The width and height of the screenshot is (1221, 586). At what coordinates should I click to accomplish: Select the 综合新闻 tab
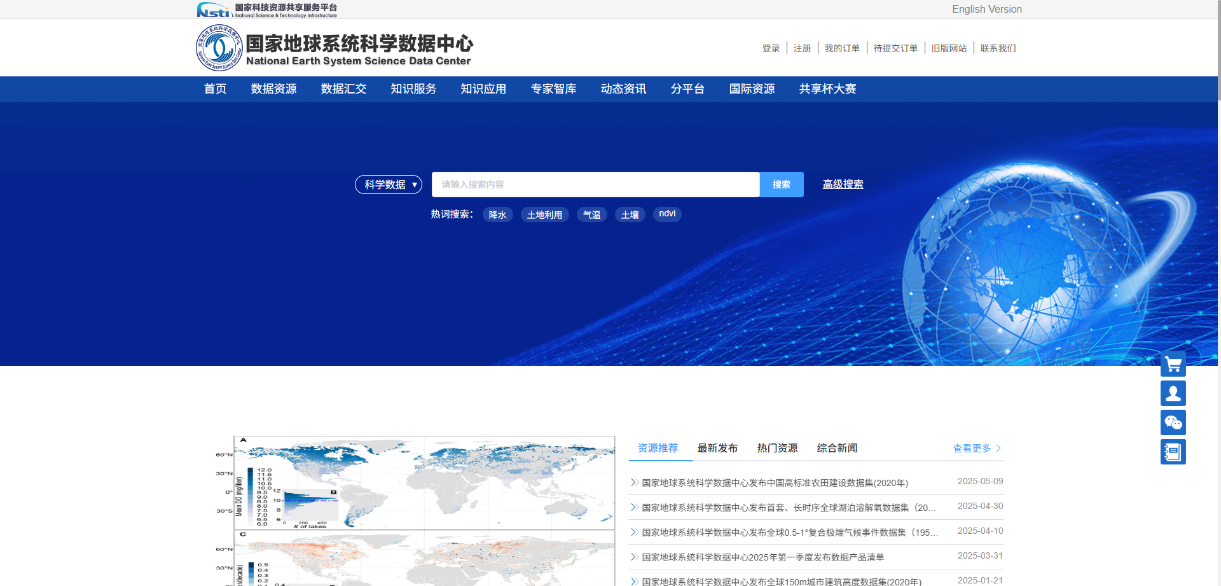[x=838, y=448]
